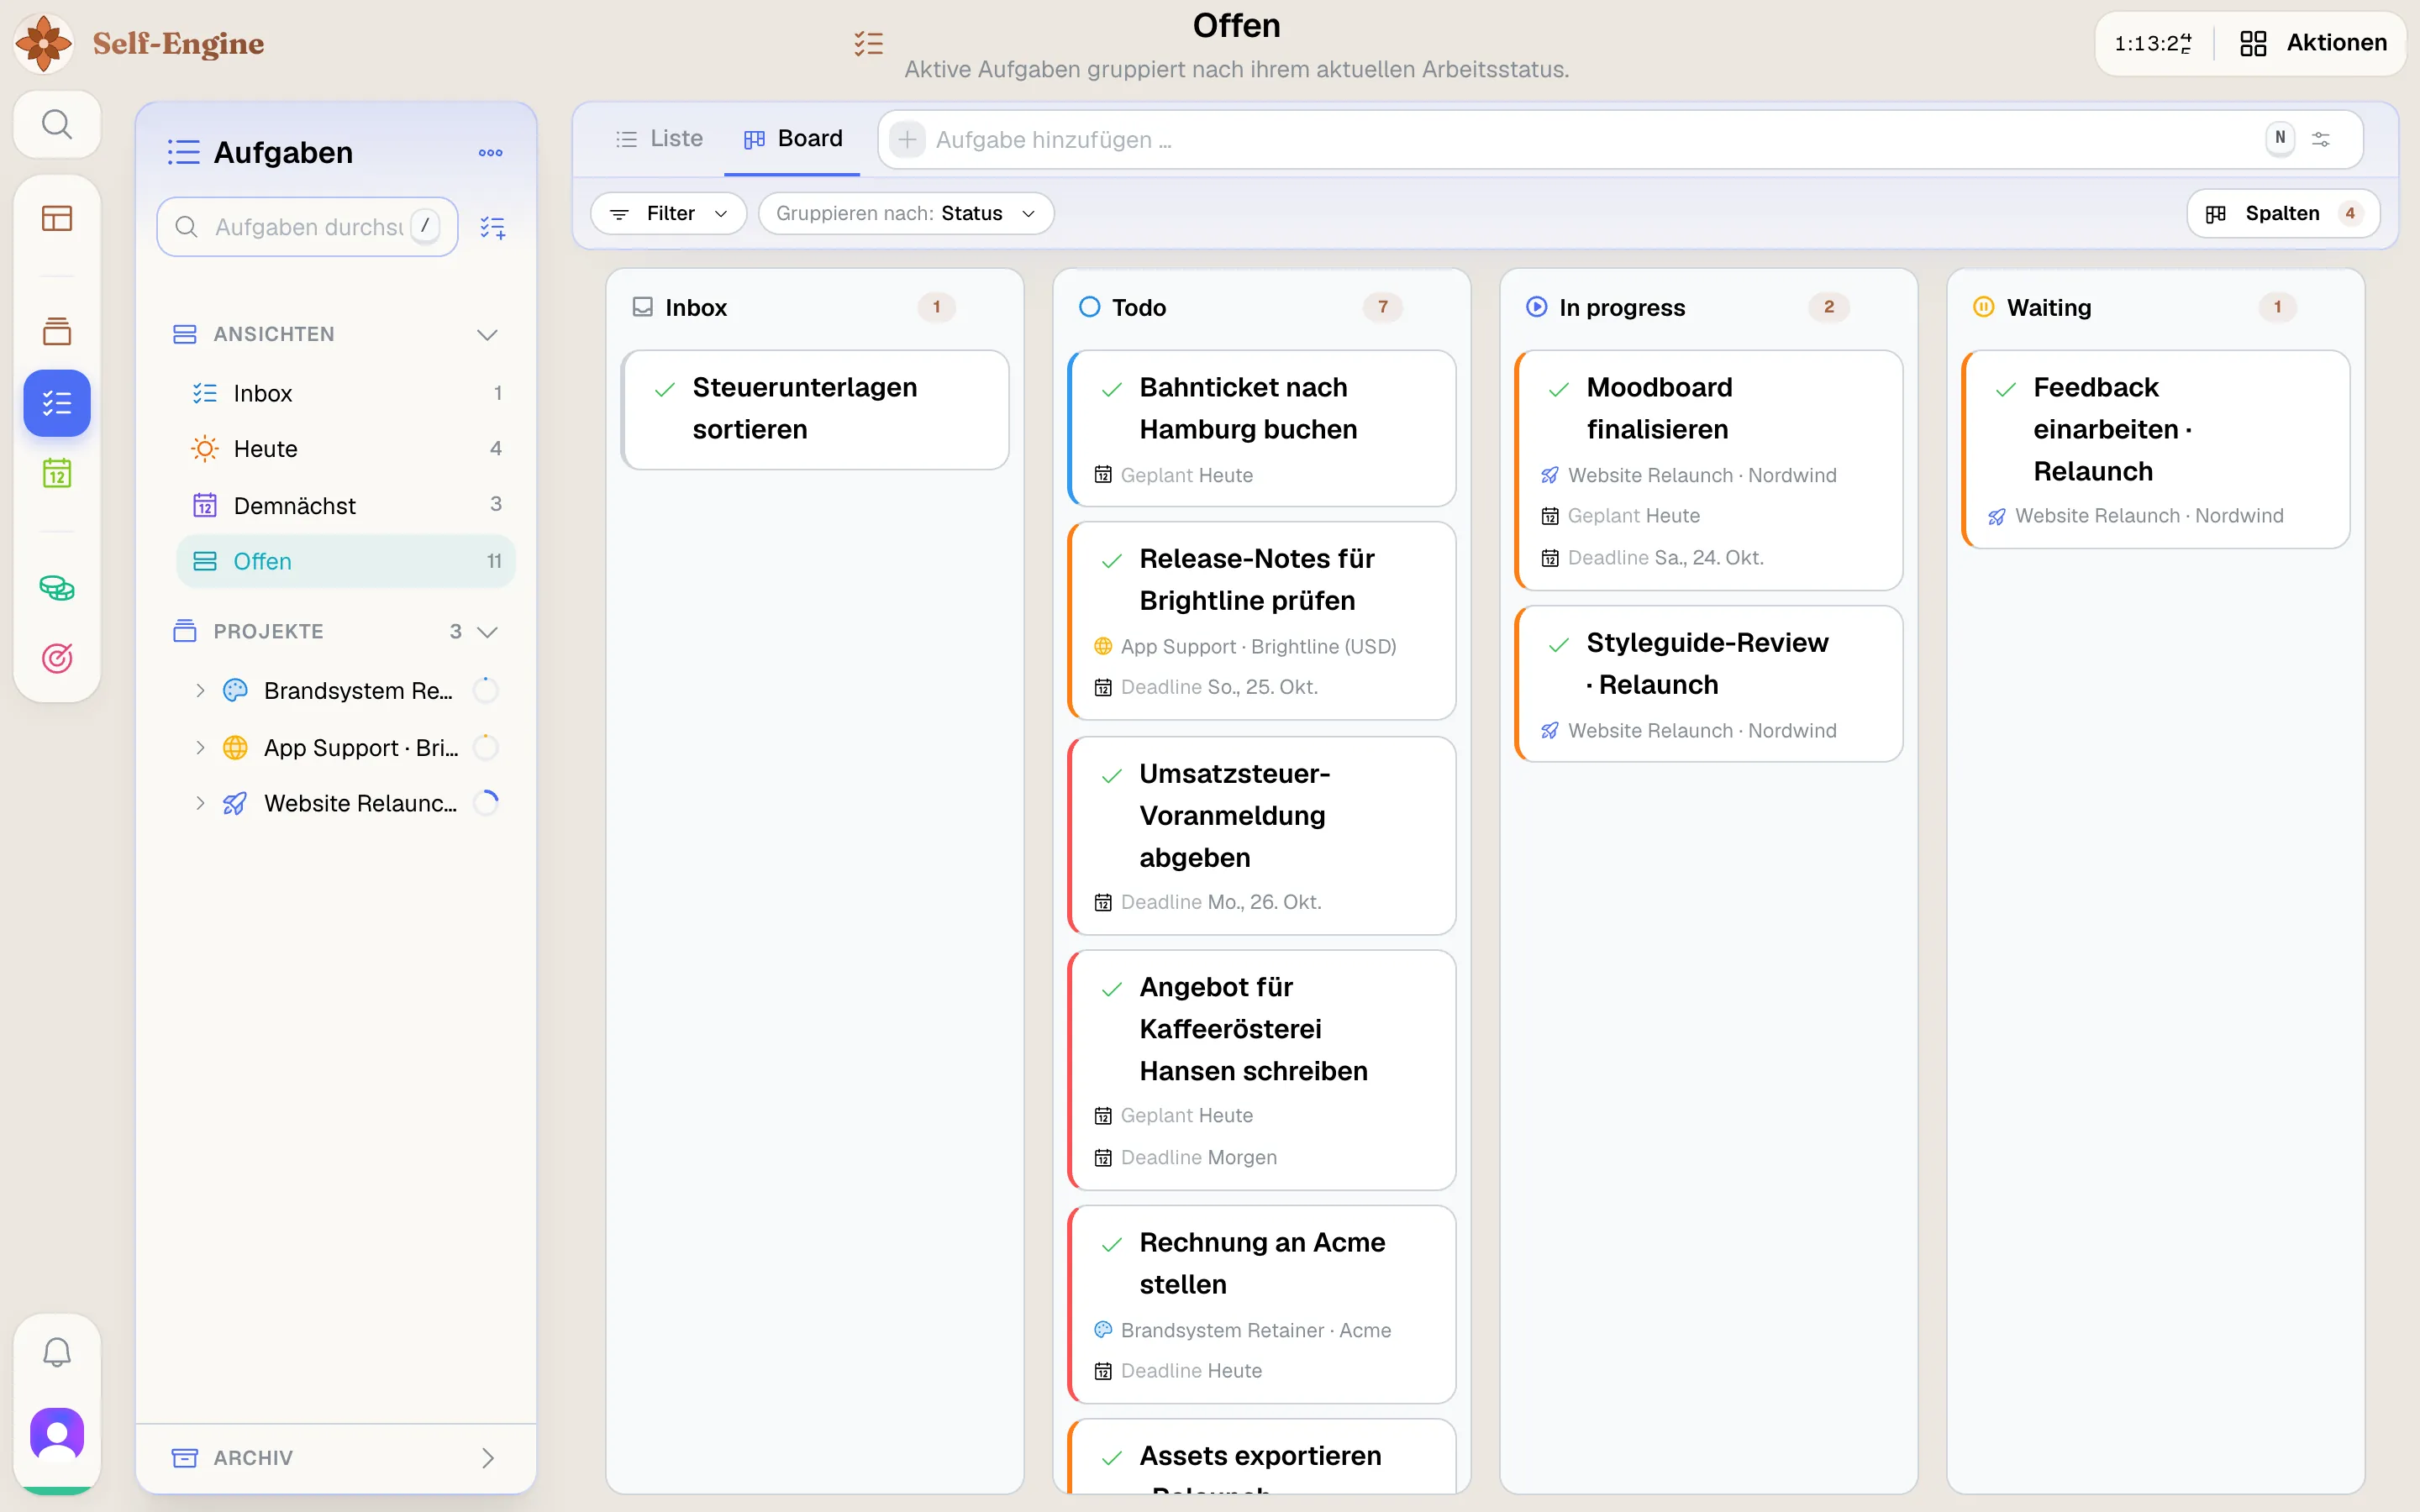Collapse the ANSICHTEN section chevron
The width and height of the screenshot is (2420, 1512).
pos(487,334)
